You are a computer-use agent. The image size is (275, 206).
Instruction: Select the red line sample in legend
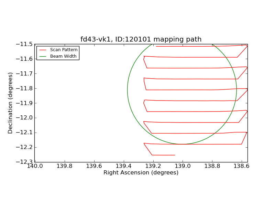pos(43,50)
